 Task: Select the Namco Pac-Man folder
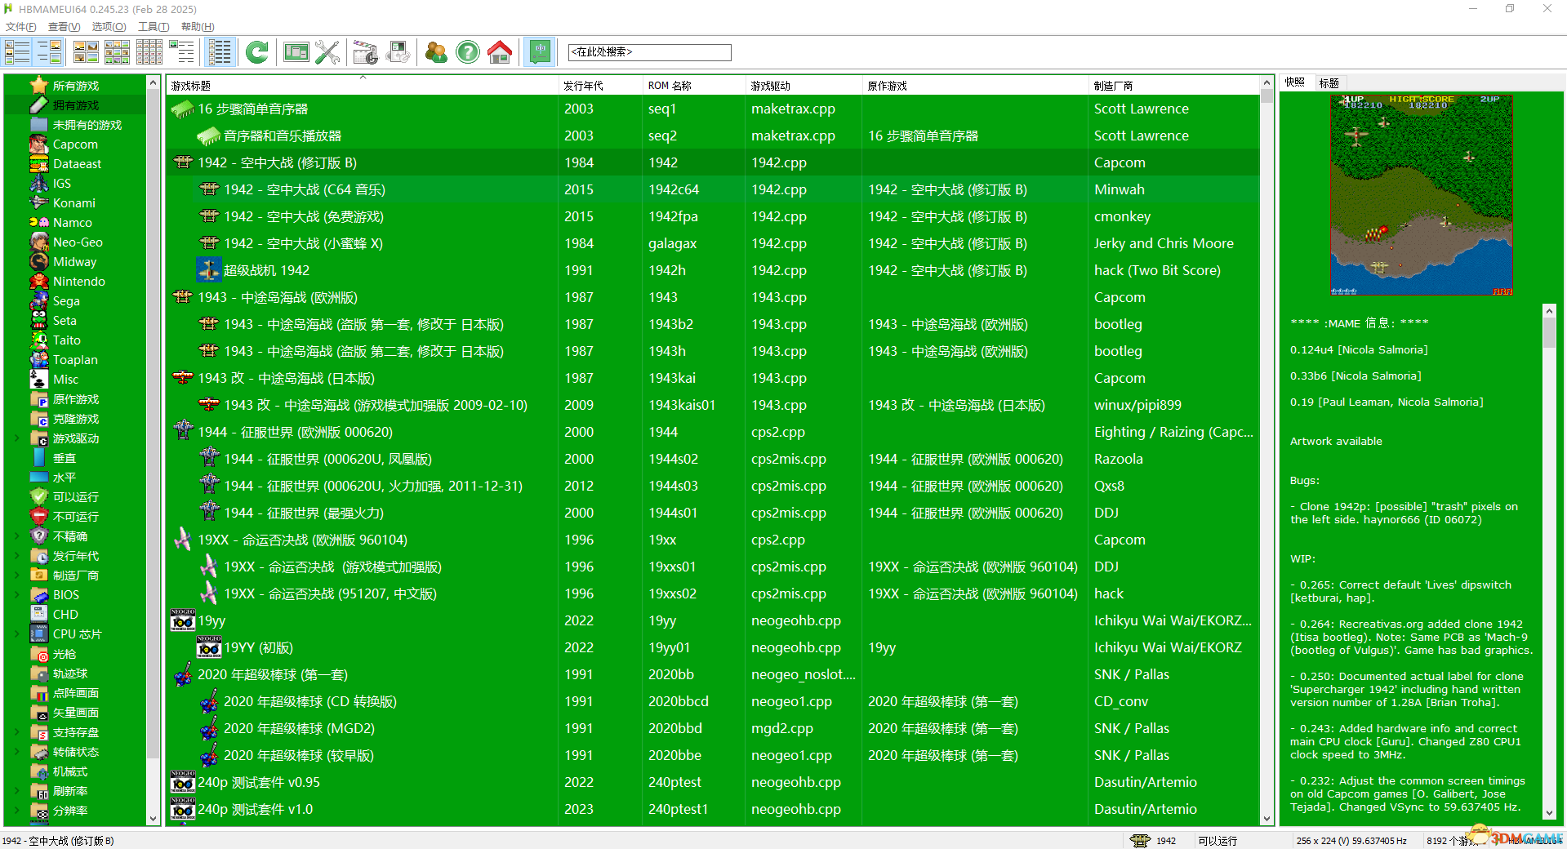pyautogui.click(x=73, y=223)
